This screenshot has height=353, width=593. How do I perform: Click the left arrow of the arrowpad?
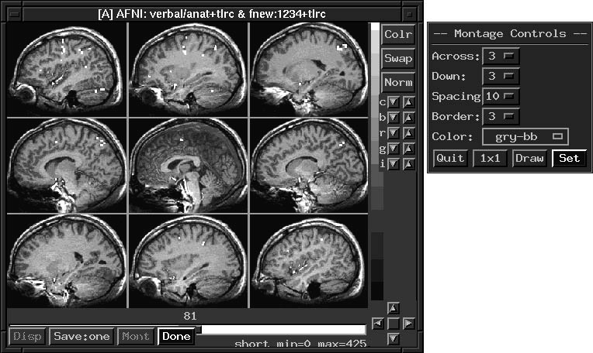pyautogui.click(x=378, y=324)
